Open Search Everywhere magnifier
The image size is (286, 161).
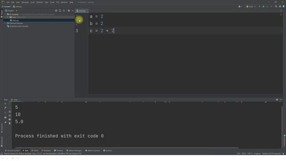[276, 6]
